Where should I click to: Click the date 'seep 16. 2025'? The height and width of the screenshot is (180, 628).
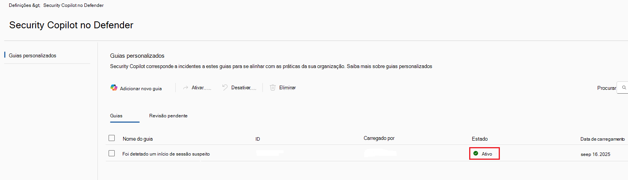pos(595,154)
